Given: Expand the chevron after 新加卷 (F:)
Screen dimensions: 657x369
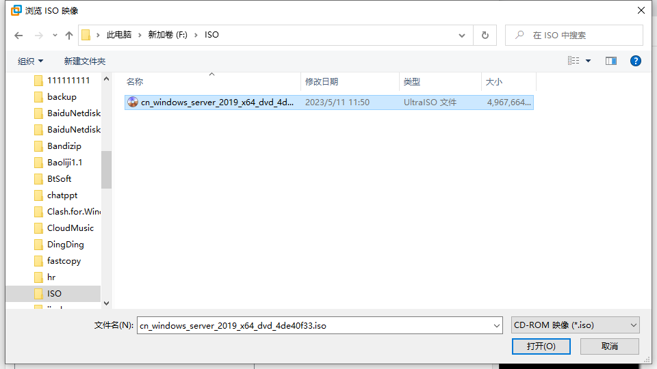Looking at the screenshot, I should click(196, 35).
